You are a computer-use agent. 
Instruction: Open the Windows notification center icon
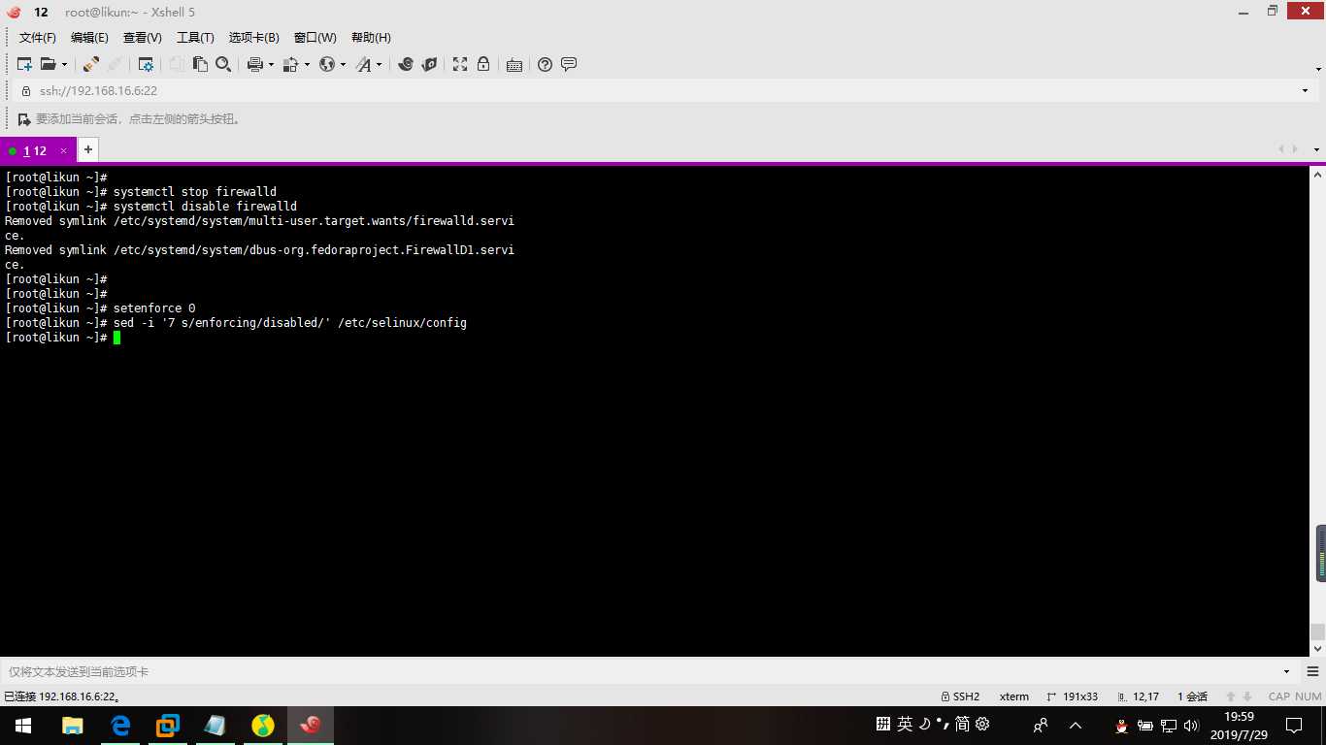(x=1294, y=726)
